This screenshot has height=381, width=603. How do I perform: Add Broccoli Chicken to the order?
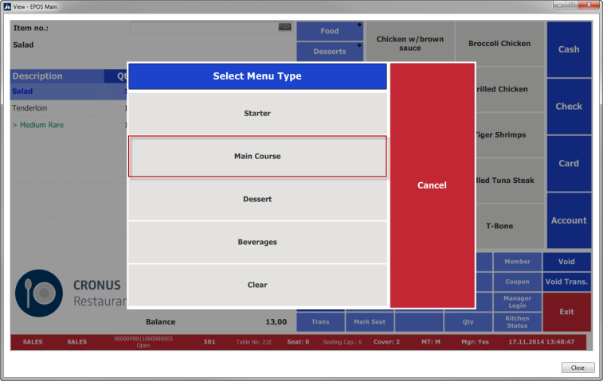coord(499,44)
